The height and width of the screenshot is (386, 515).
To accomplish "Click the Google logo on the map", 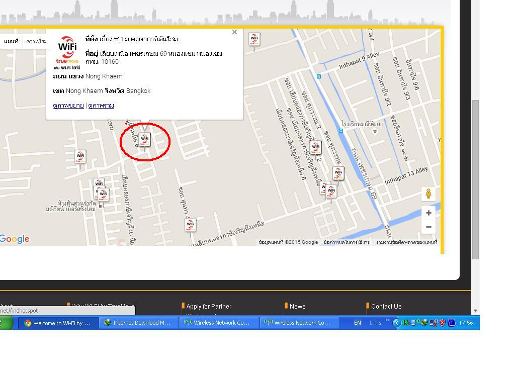I will 15,239.
